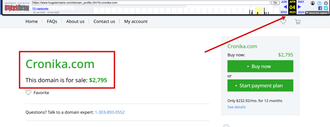Click the Wayback URL input field
330x127 pixels.
(x=151, y=3)
